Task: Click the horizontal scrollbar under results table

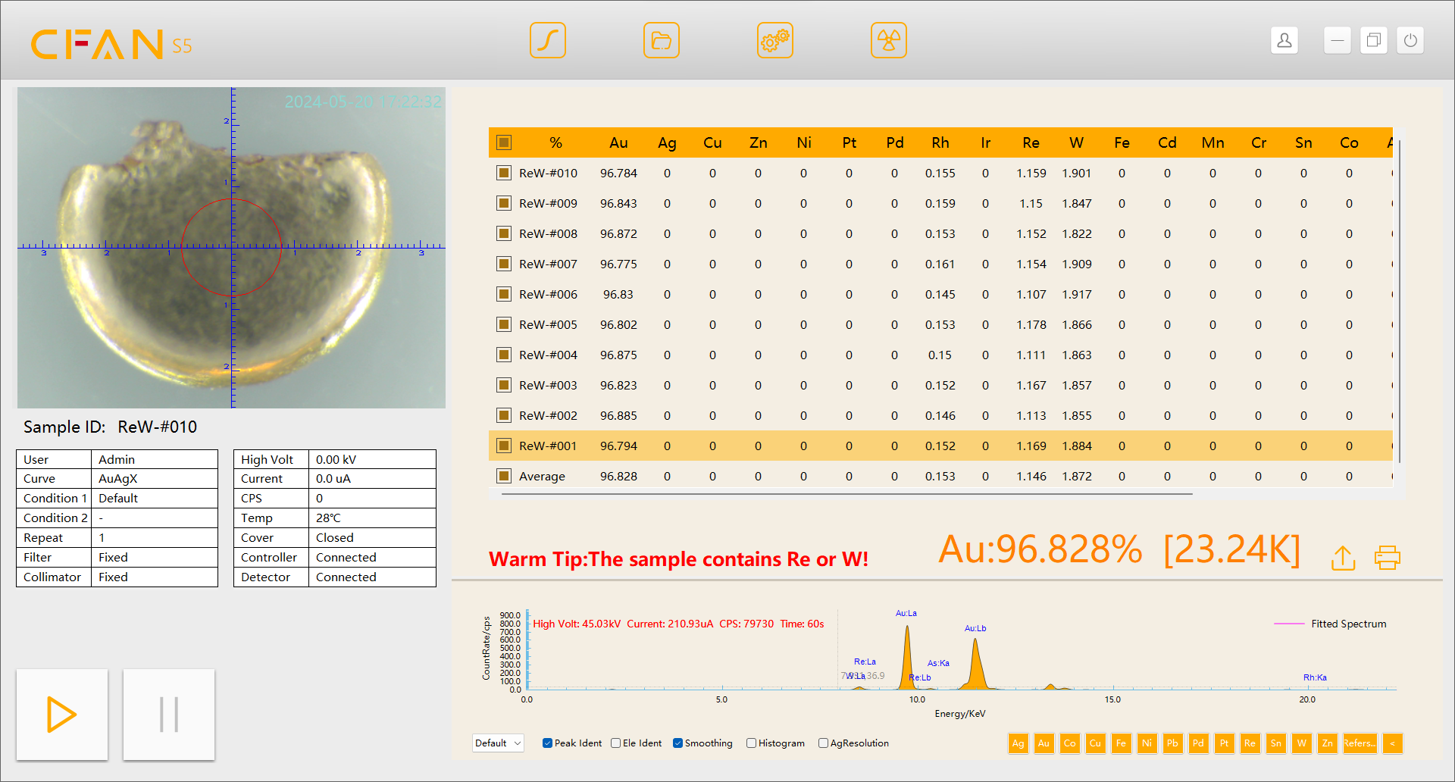Action: pos(847,494)
